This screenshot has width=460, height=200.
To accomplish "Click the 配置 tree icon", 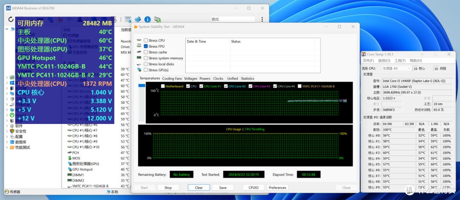I will click(x=12, y=137).
